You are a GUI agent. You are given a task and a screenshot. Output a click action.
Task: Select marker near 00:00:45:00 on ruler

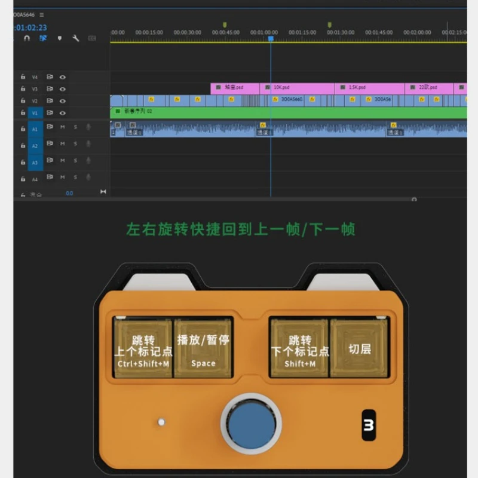point(225,24)
